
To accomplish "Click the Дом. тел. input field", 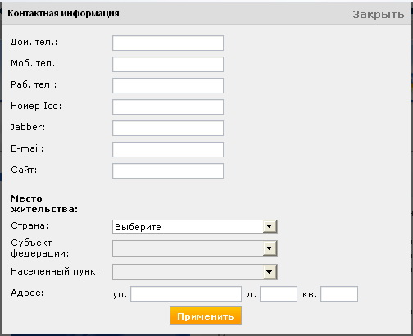I will coord(168,43).
